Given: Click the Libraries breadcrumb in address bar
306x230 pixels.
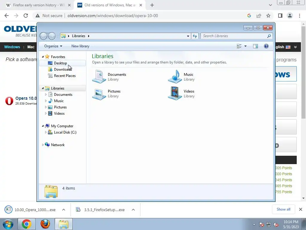Looking at the screenshot, I should [x=79, y=36].
